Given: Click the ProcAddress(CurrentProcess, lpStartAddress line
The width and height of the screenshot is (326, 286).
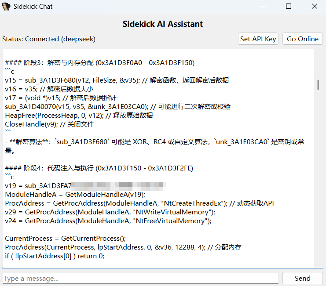Looking at the screenshot, I should [123, 247].
